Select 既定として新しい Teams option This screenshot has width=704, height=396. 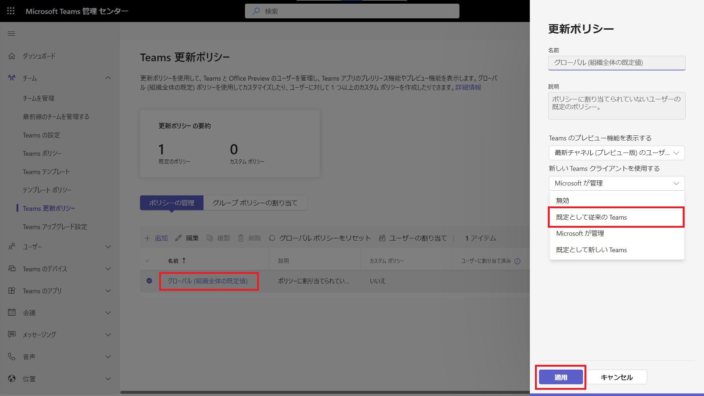(617, 250)
